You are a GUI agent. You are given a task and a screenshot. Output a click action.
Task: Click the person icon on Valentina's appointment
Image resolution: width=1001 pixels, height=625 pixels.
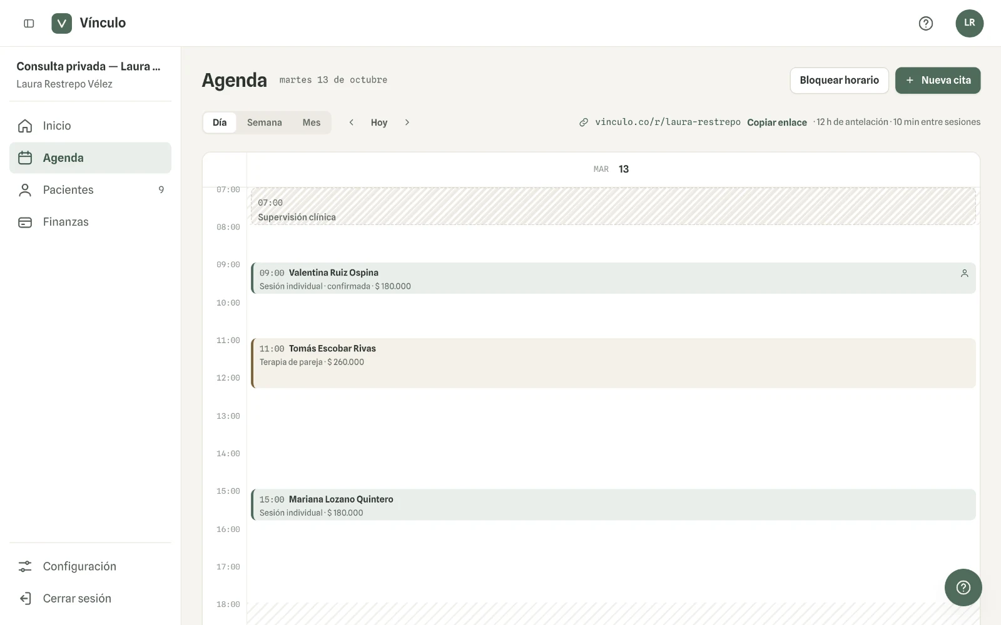(x=964, y=273)
